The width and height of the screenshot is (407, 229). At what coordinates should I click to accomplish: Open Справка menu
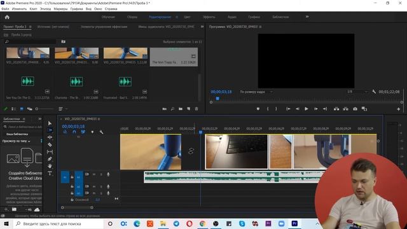[111, 9]
